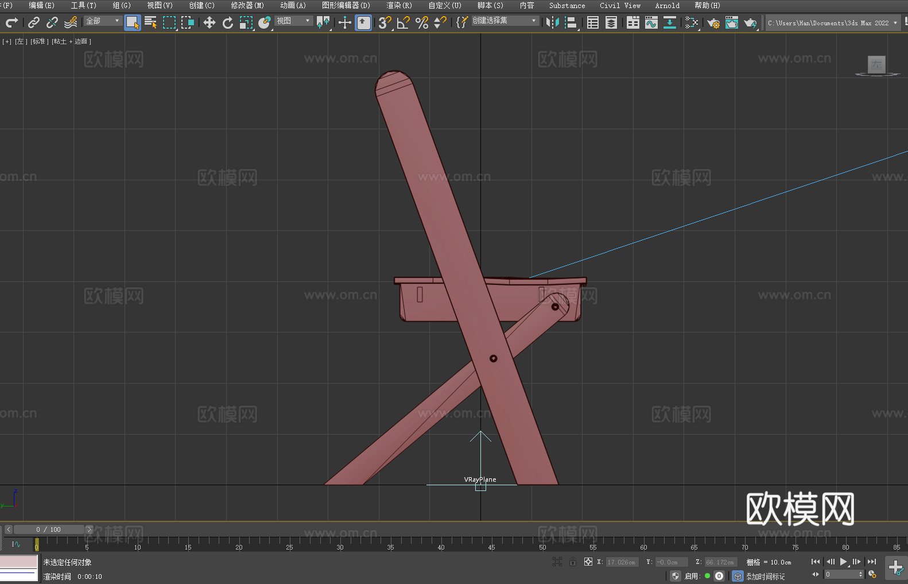Click time slider left arrow

[8, 529]
